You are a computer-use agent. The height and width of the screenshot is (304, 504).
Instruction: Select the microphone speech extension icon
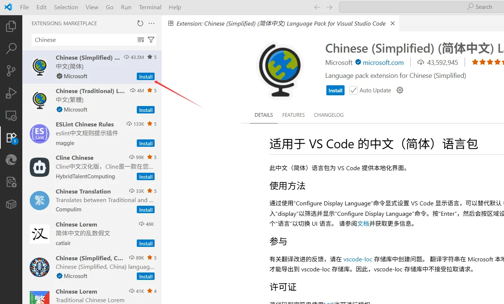tap(39, 267)
